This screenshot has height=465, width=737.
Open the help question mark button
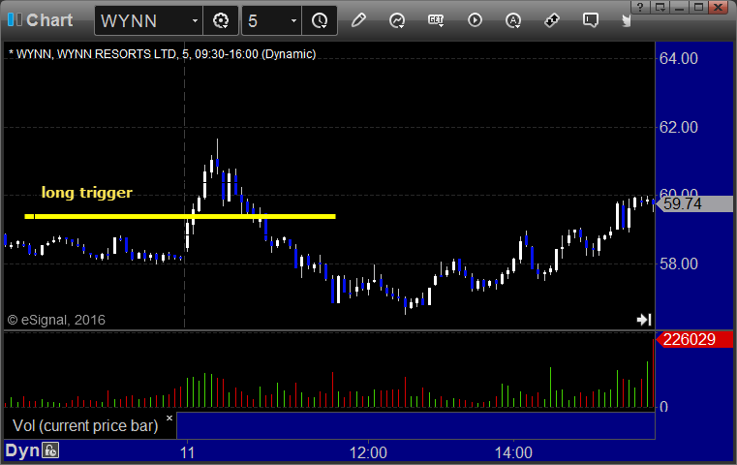click(x=640, y=7)
